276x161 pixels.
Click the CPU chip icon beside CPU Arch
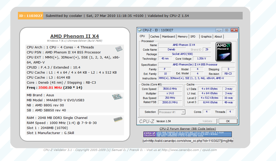[x=119, y=49]
